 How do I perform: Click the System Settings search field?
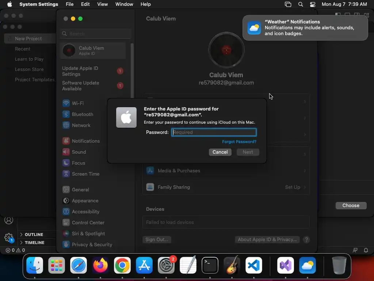pos(96,34)
